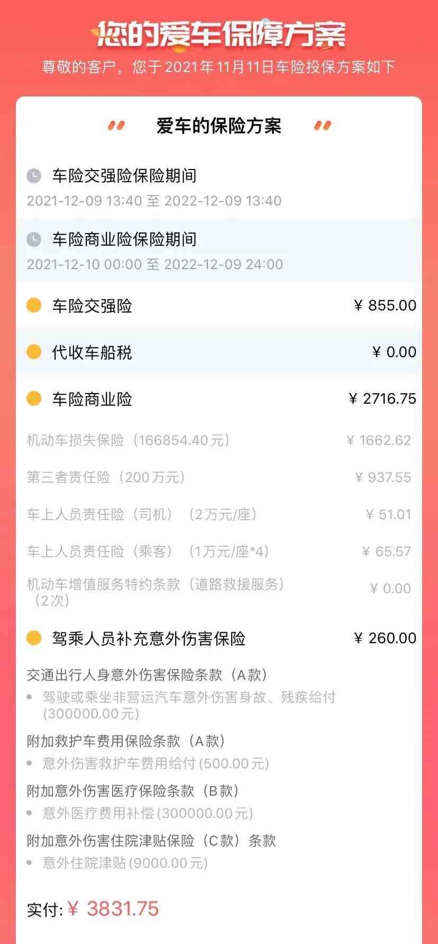Image resolution: width=438 pixels, height=944 pixels.
Task: Click the yellow dot next to 车险商业险
Action: tap(34, 399)
